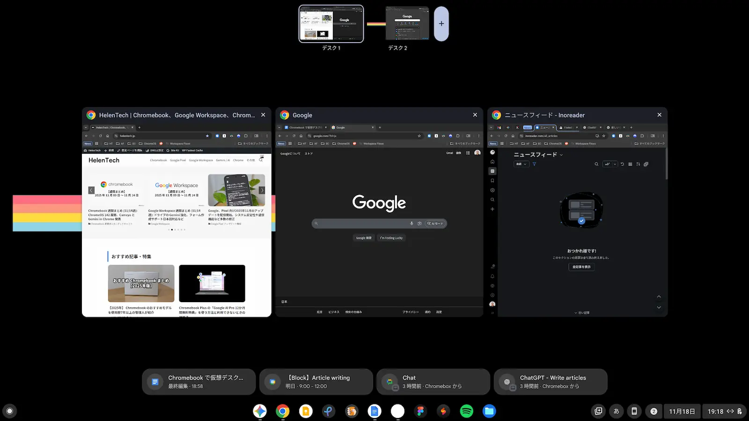
Task: Click the 全記事を表示 button in Inoreader
Action: [581, 267]
